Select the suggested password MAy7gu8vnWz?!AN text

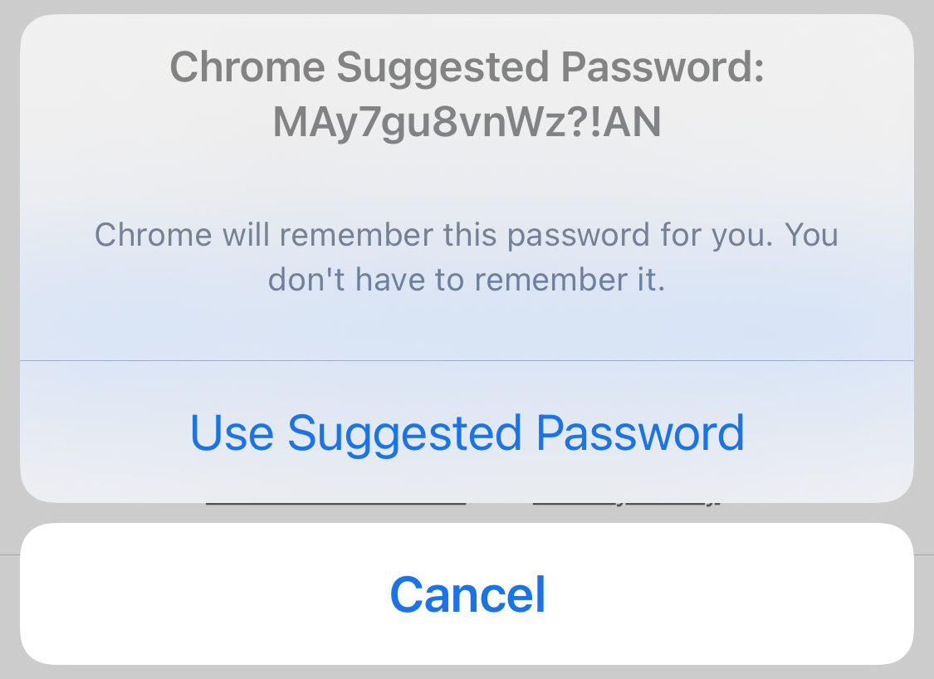(467, 122)
